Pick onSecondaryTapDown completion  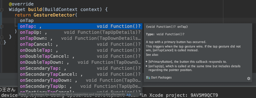[x=80, y=80]
